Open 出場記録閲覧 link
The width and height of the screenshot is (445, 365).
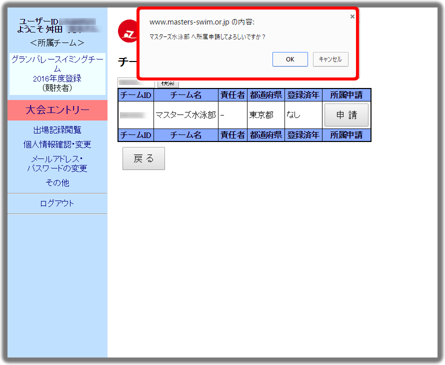(57, 130)
